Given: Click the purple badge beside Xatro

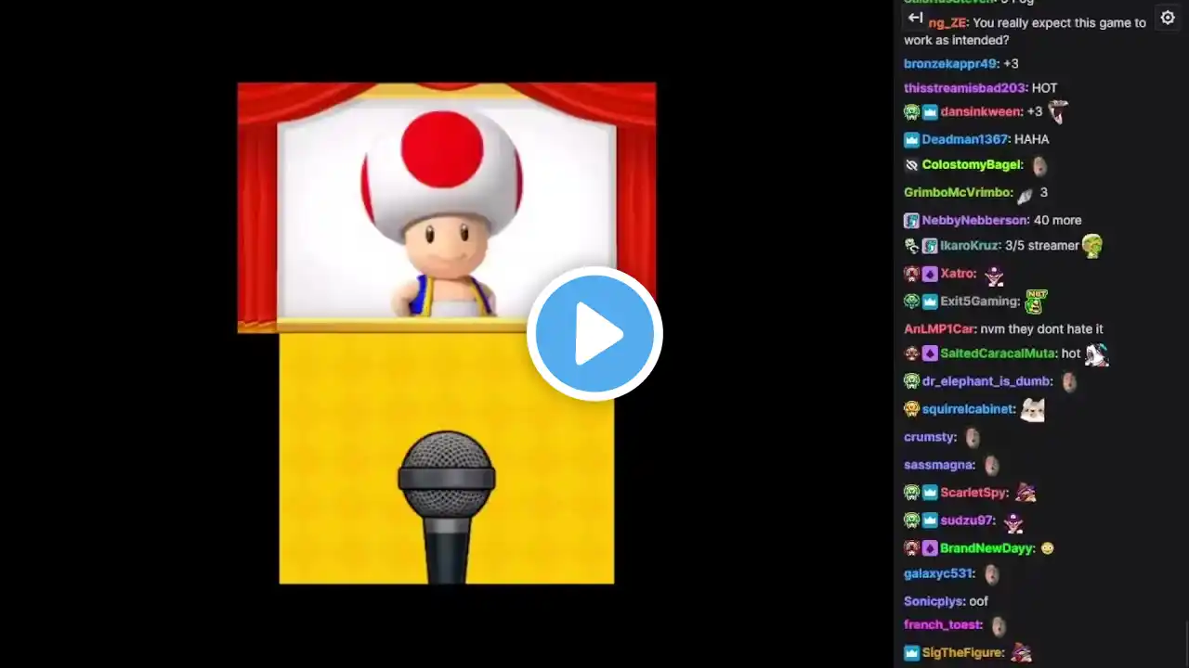Looking at the screenshot, I should pyautogui.click(x=930, y=275).
